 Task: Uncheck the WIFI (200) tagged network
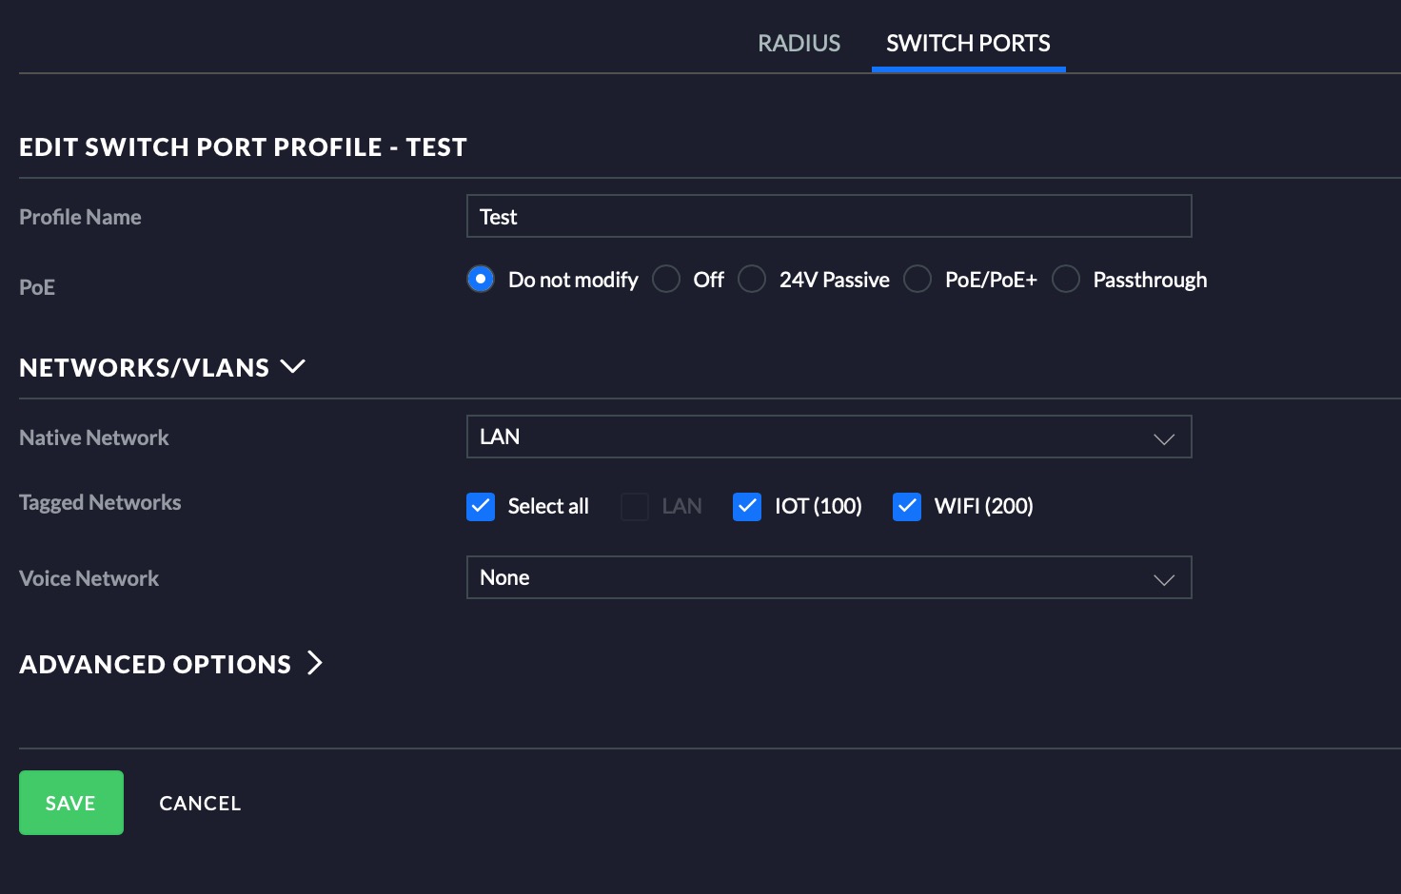[907, 506]
